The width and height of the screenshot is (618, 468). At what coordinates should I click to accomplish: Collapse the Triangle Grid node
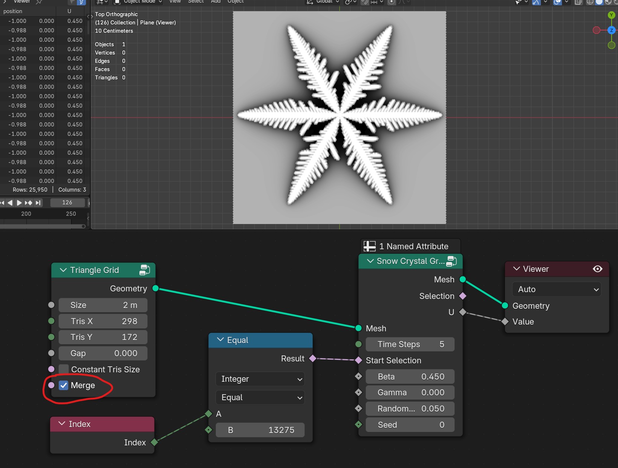(63, 270)
